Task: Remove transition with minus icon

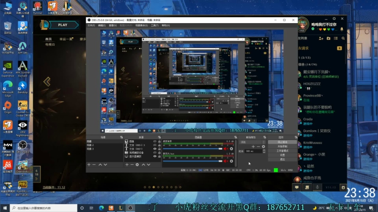Action: (x=258, y=146)
